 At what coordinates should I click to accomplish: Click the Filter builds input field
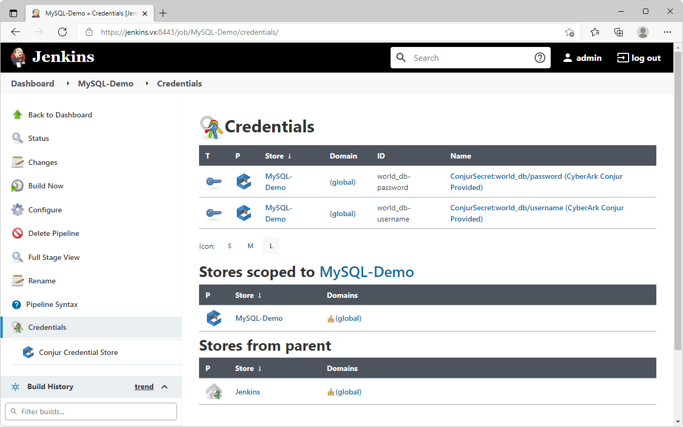click(91, 412)
